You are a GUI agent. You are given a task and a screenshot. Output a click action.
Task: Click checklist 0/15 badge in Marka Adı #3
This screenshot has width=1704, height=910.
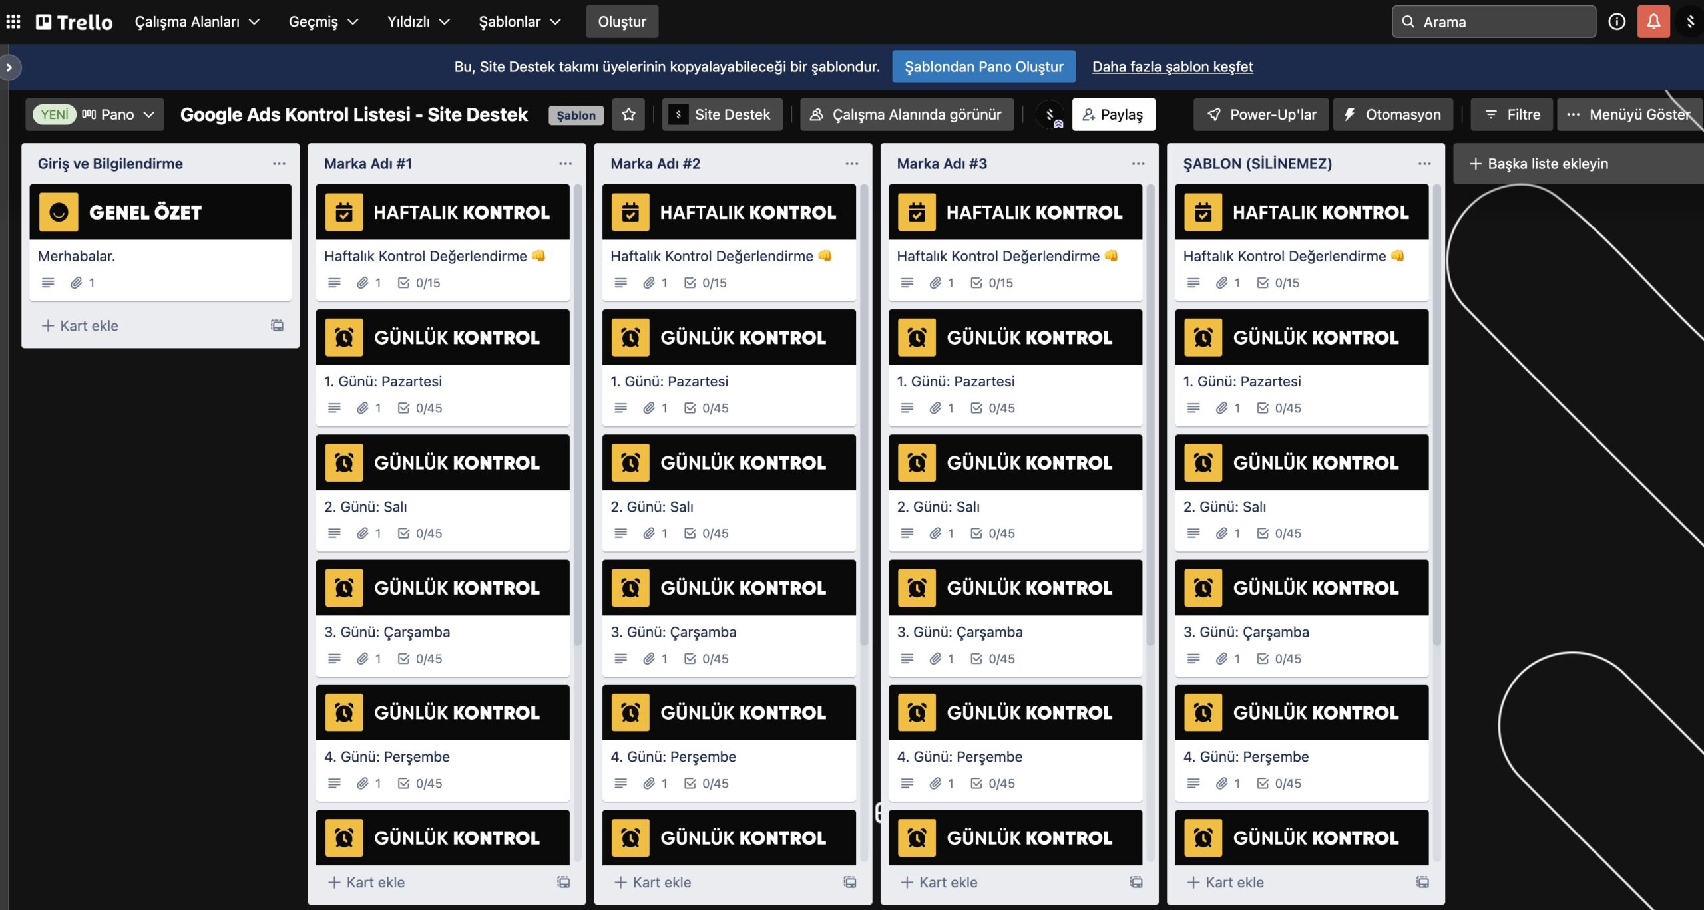click(x=992, y=283)
